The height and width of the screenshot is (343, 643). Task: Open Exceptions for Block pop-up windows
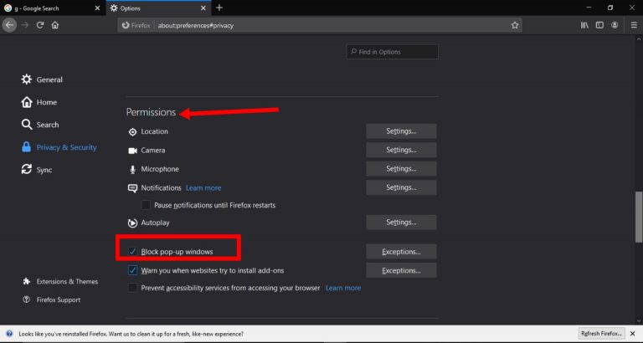pos(400,252)
